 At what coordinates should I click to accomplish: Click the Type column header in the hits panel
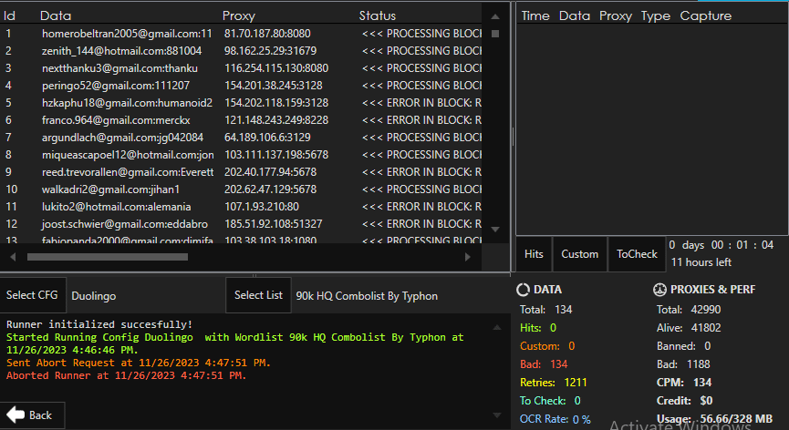point(655,15)
